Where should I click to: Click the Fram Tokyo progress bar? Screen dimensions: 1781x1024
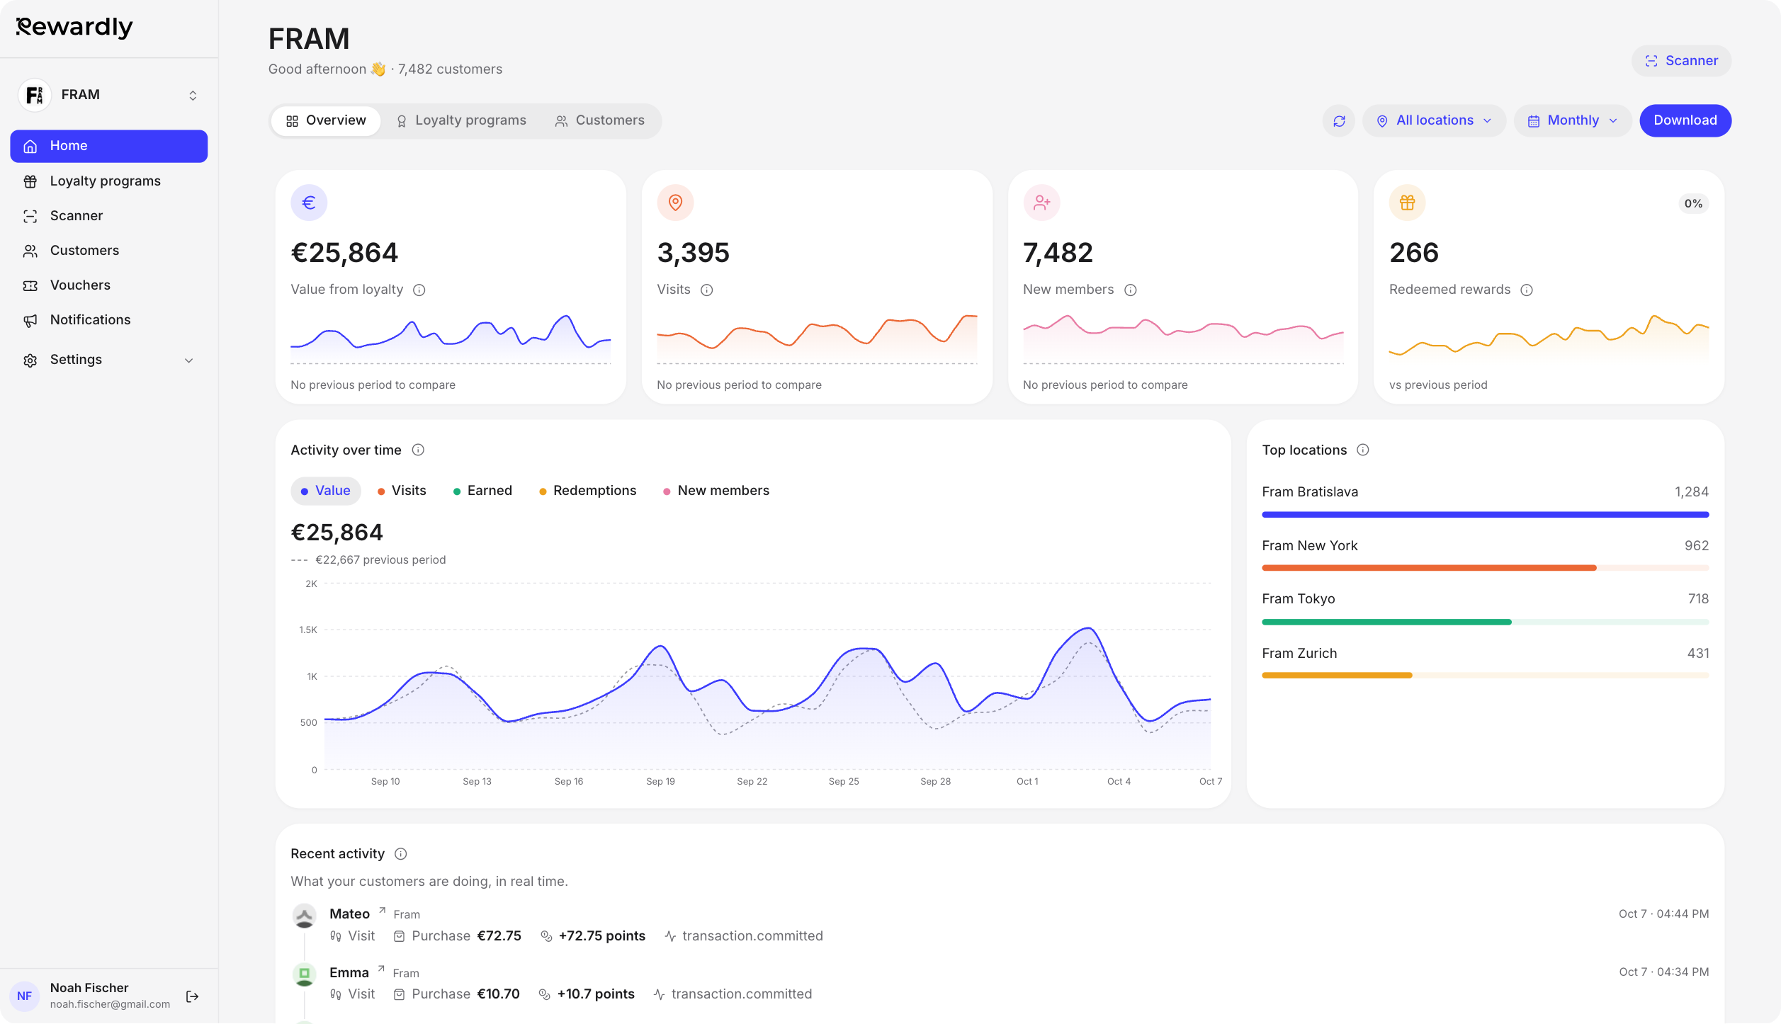point(1486,622)
